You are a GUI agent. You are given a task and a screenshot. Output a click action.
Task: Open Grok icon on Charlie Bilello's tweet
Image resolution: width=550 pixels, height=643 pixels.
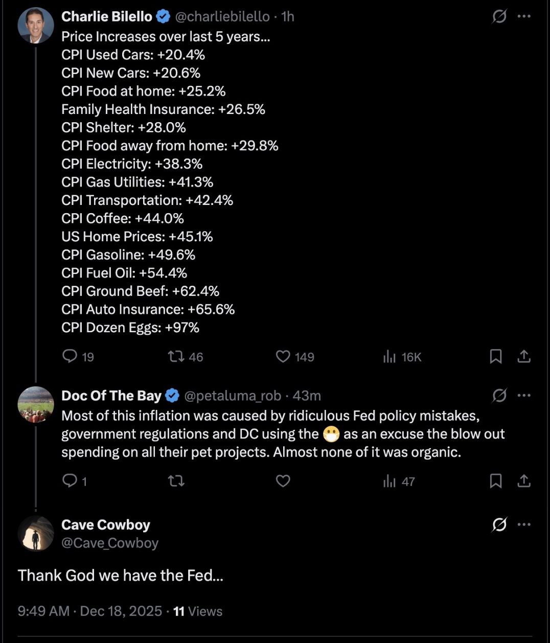pos(499,17)
